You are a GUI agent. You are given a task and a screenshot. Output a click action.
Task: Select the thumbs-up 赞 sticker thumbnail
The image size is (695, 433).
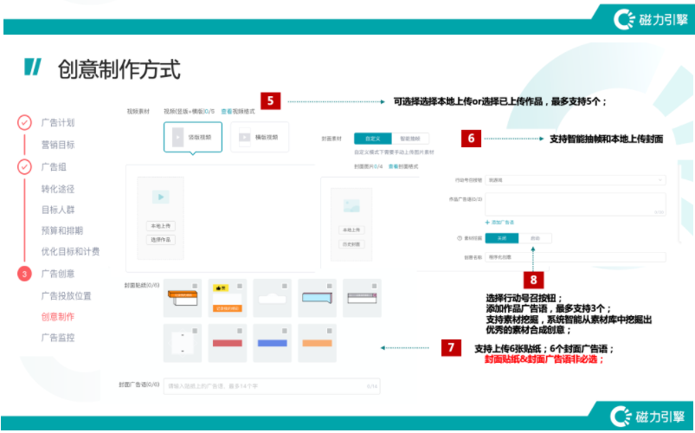[228, 298]
